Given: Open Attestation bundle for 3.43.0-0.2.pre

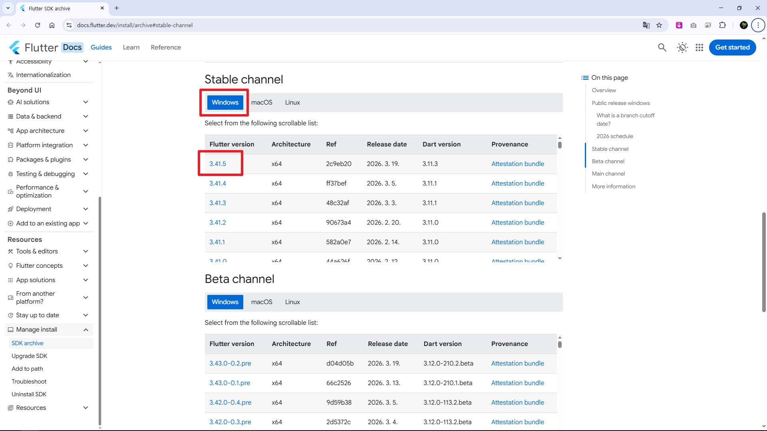Looking at the screenshot, I should pos(517,364).
